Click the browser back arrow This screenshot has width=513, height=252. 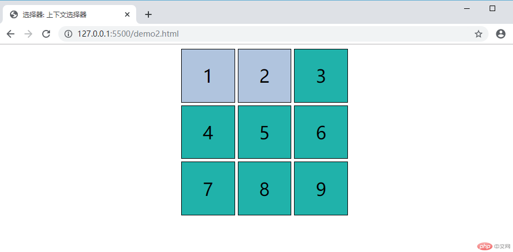point(11,34)
